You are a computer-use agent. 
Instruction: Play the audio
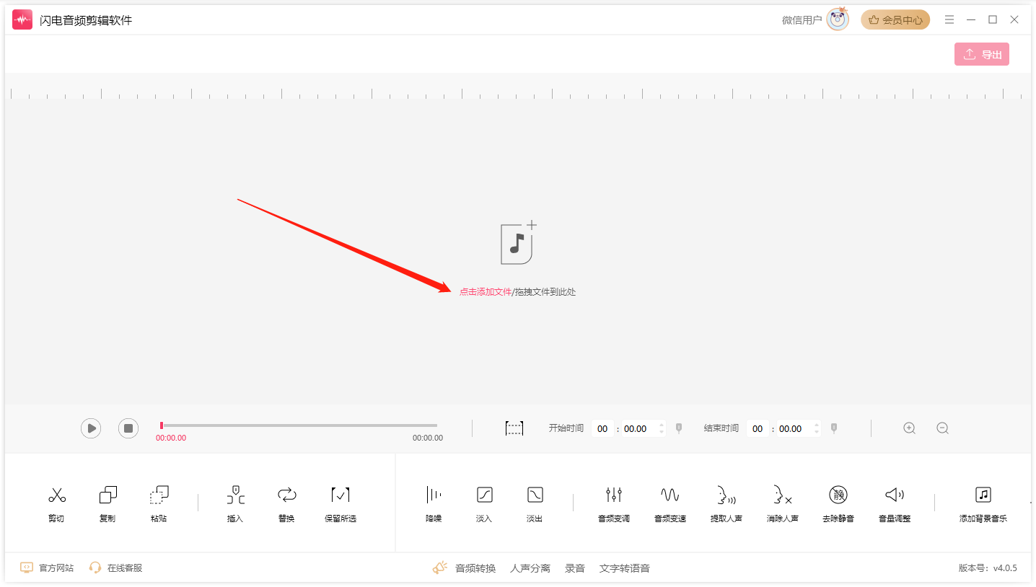point(91,428)
